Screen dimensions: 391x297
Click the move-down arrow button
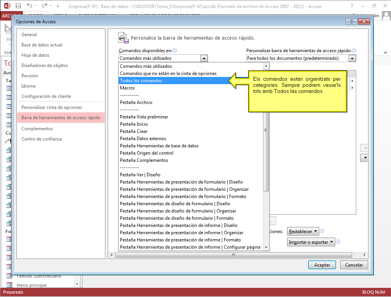365,158
